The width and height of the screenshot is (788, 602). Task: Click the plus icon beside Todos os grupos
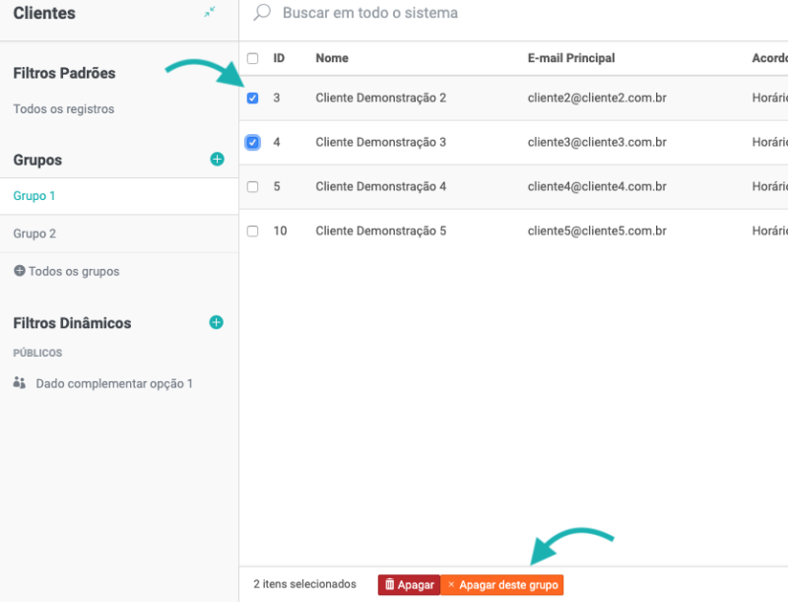point(20,271)
